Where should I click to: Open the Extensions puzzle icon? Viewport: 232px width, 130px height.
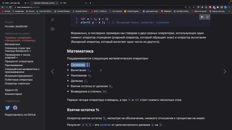point(217,7)
